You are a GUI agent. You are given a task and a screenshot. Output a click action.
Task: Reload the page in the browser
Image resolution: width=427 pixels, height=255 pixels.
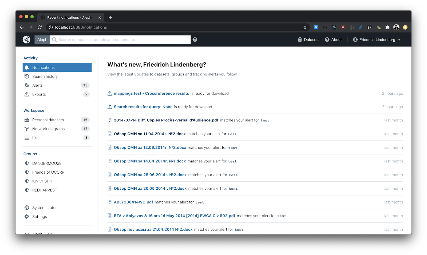click(39, 27)
